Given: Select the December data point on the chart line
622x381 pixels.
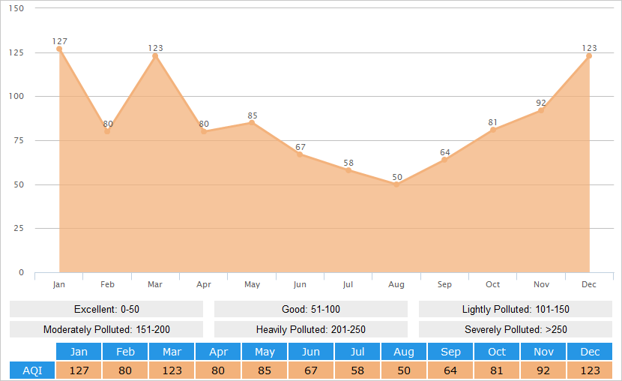Looking at the screenshot, I should [x=589, y=56].
